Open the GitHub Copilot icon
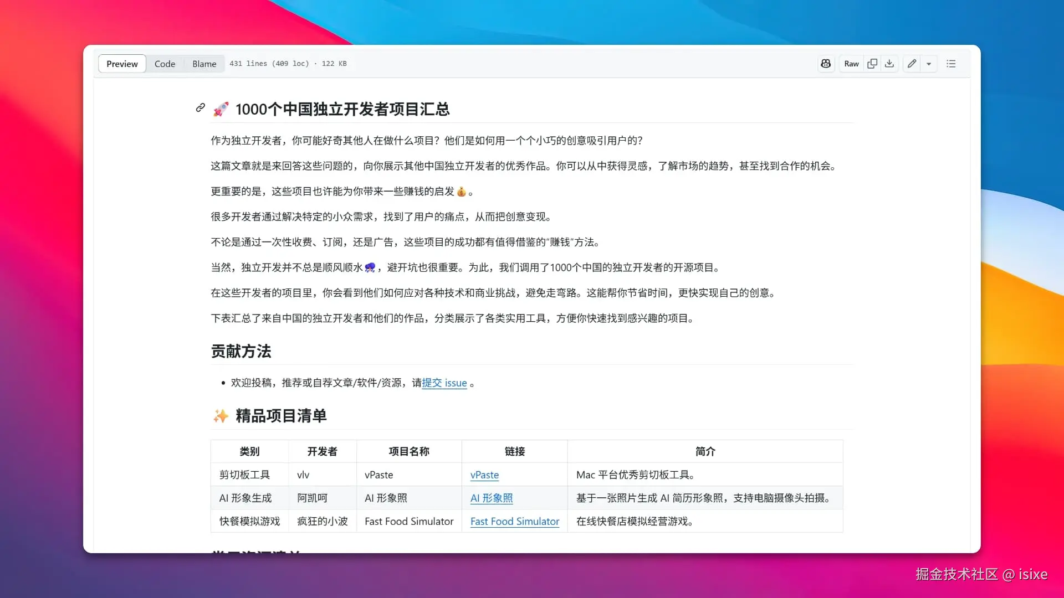The width and height of the screenshot is (1064, 598). 826,64
